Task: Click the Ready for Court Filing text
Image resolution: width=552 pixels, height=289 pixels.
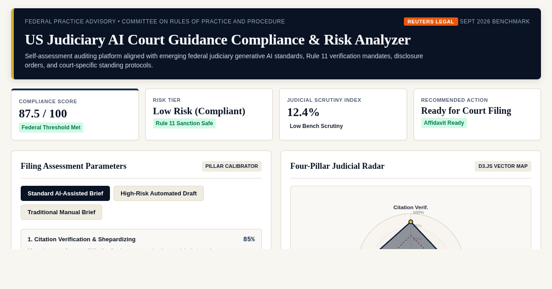Action: pyautogui.click(x=466, y=111)
